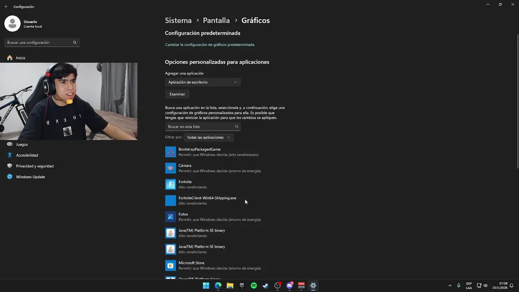This screenshot has height=292, width=519.
Task: Open Privacidad y seguridad in sidebar
Action: click(x=35, y=166)
